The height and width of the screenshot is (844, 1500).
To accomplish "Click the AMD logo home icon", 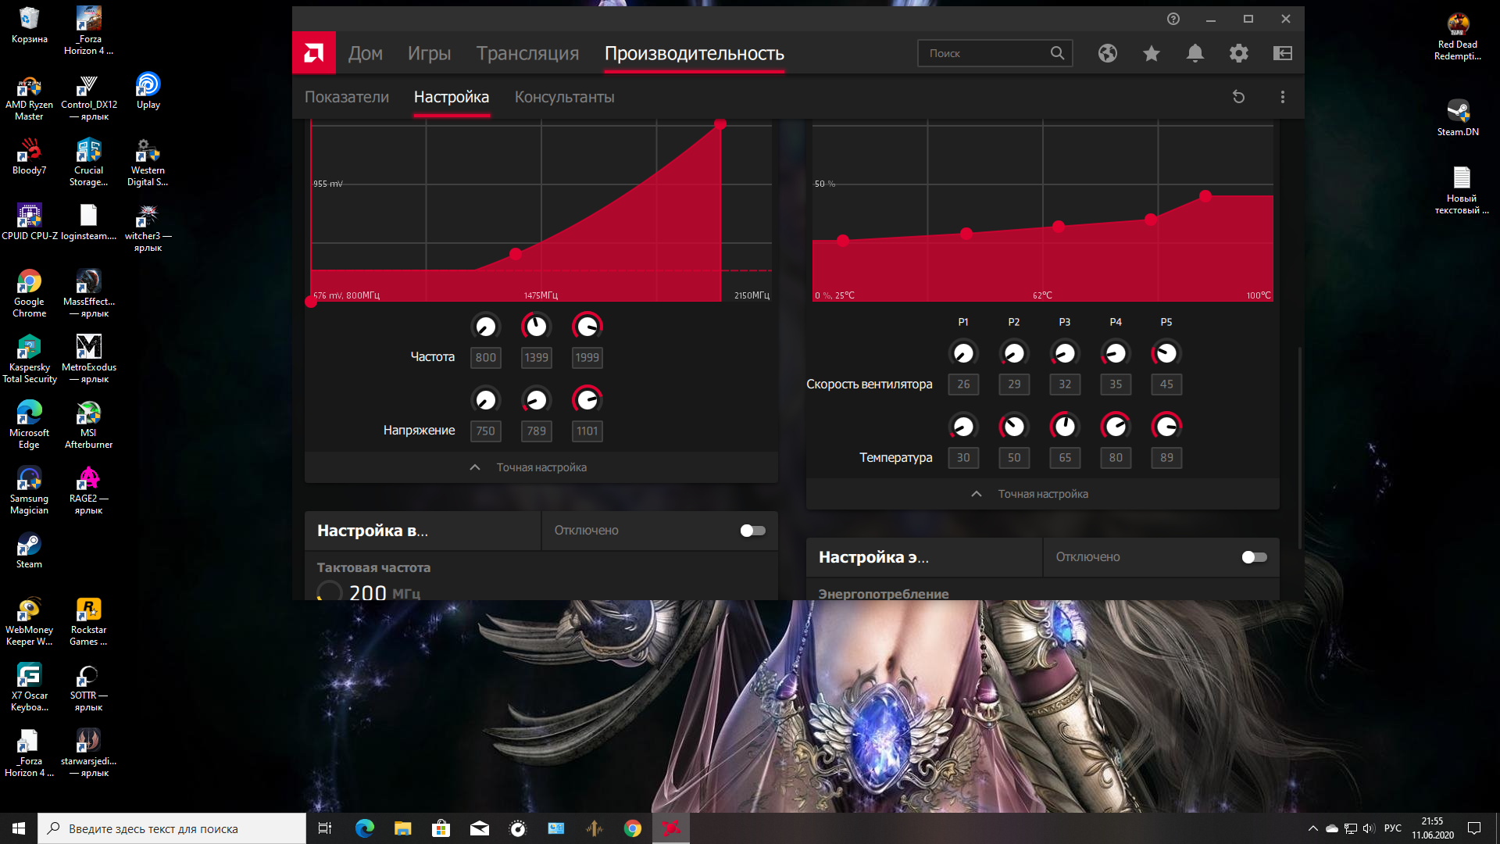I will [313, 53].
